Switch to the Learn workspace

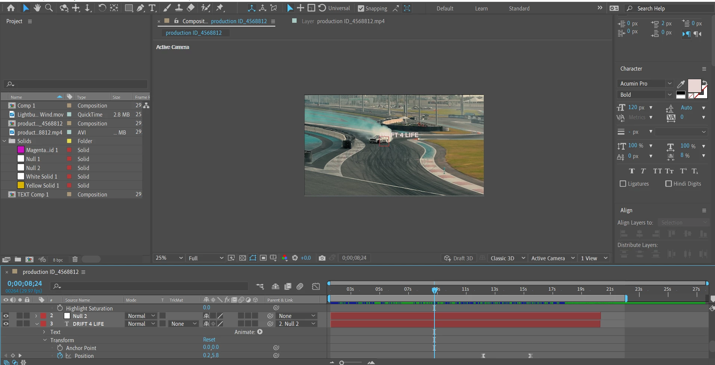[481, 8]
